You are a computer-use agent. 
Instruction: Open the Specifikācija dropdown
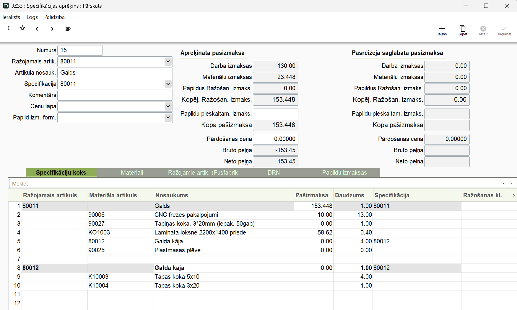coord(168,84)
